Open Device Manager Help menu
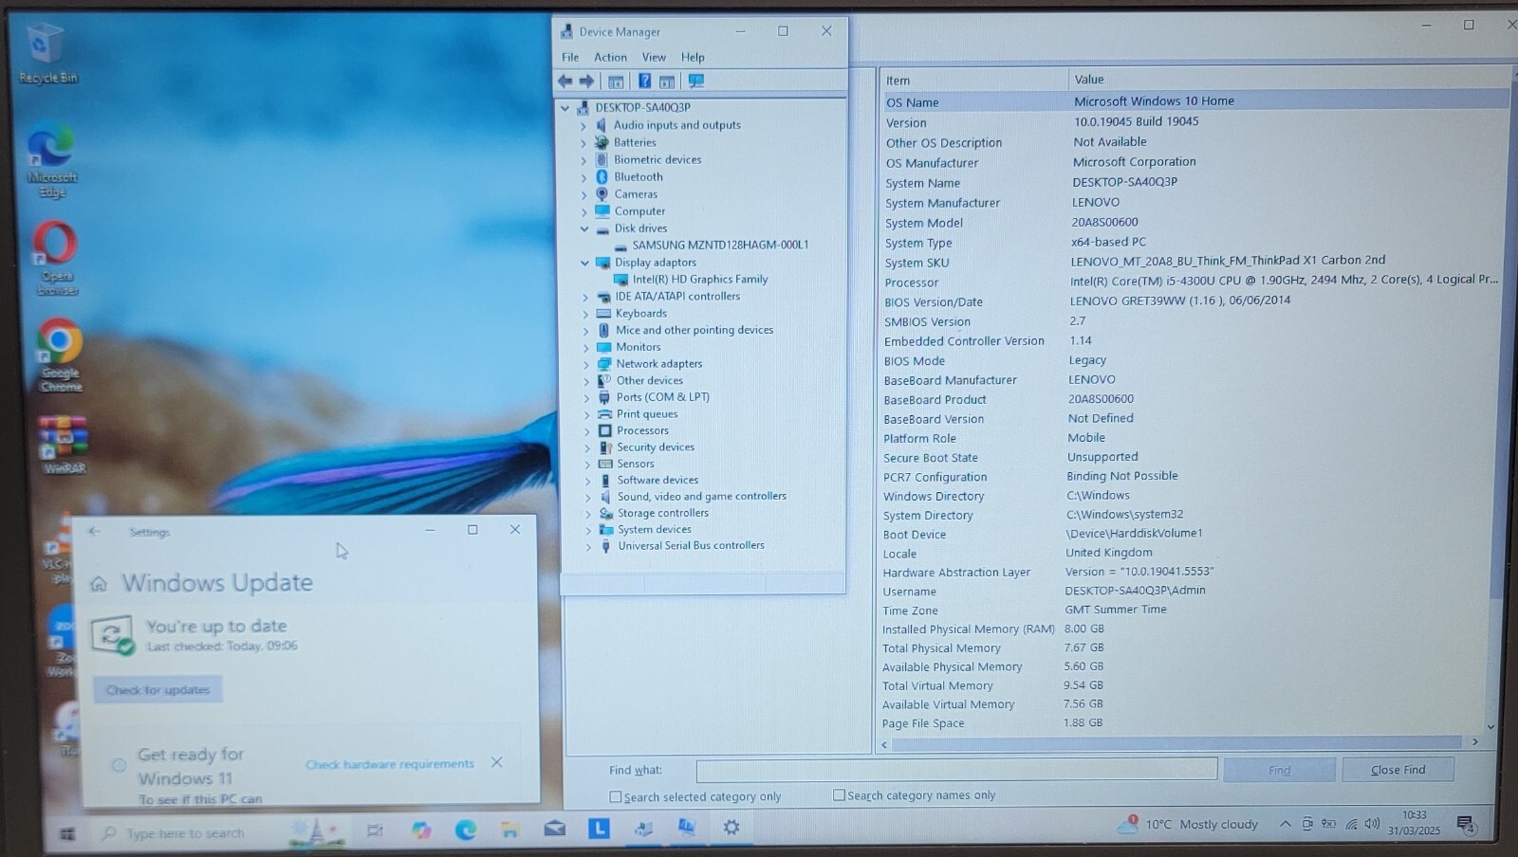 point(693,57)
